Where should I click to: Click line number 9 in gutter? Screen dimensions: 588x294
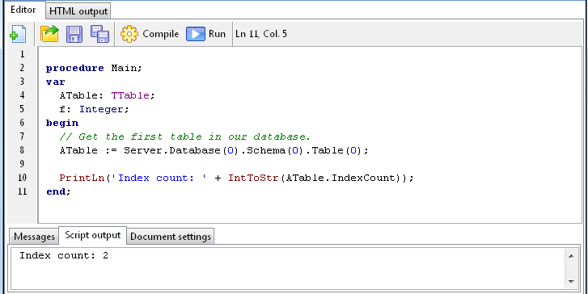23,164
